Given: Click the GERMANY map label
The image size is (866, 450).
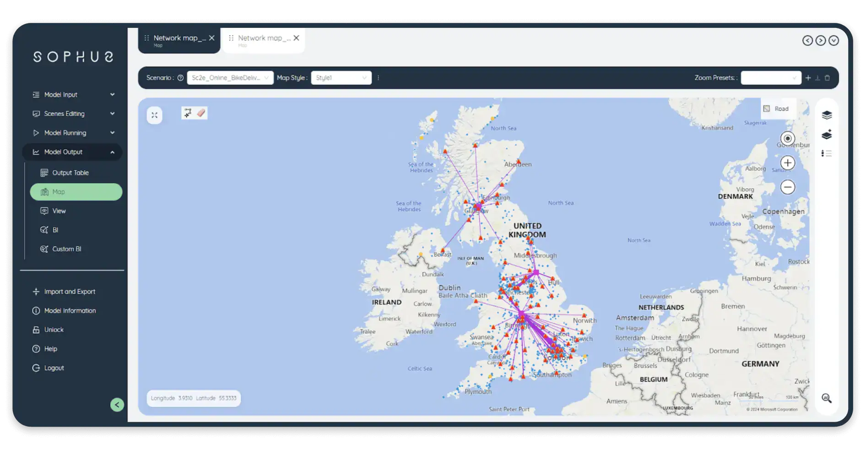Looking at the screenshot, I should click(760, 364).
